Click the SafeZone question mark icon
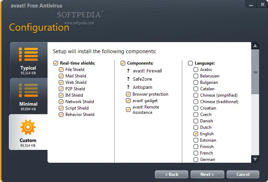Image resolution: width=268 pixels, height=182 pixels. click(x=128, y=79)
